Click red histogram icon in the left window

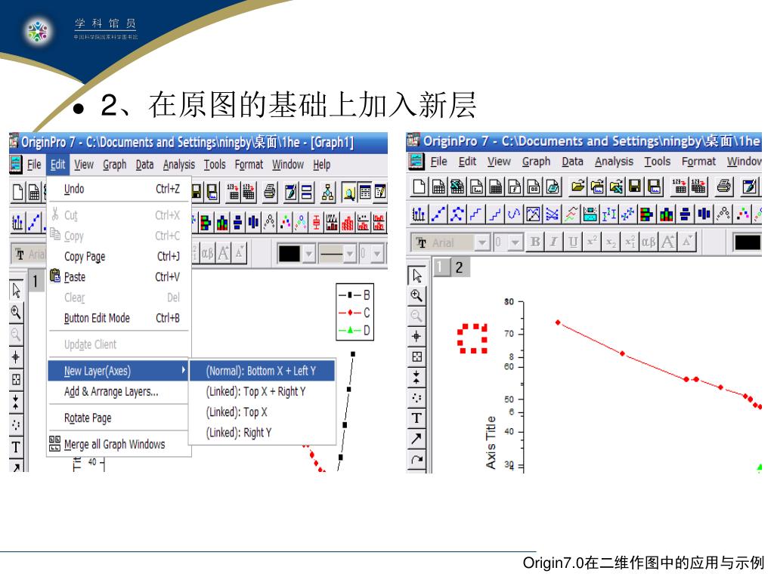point(348,222)
